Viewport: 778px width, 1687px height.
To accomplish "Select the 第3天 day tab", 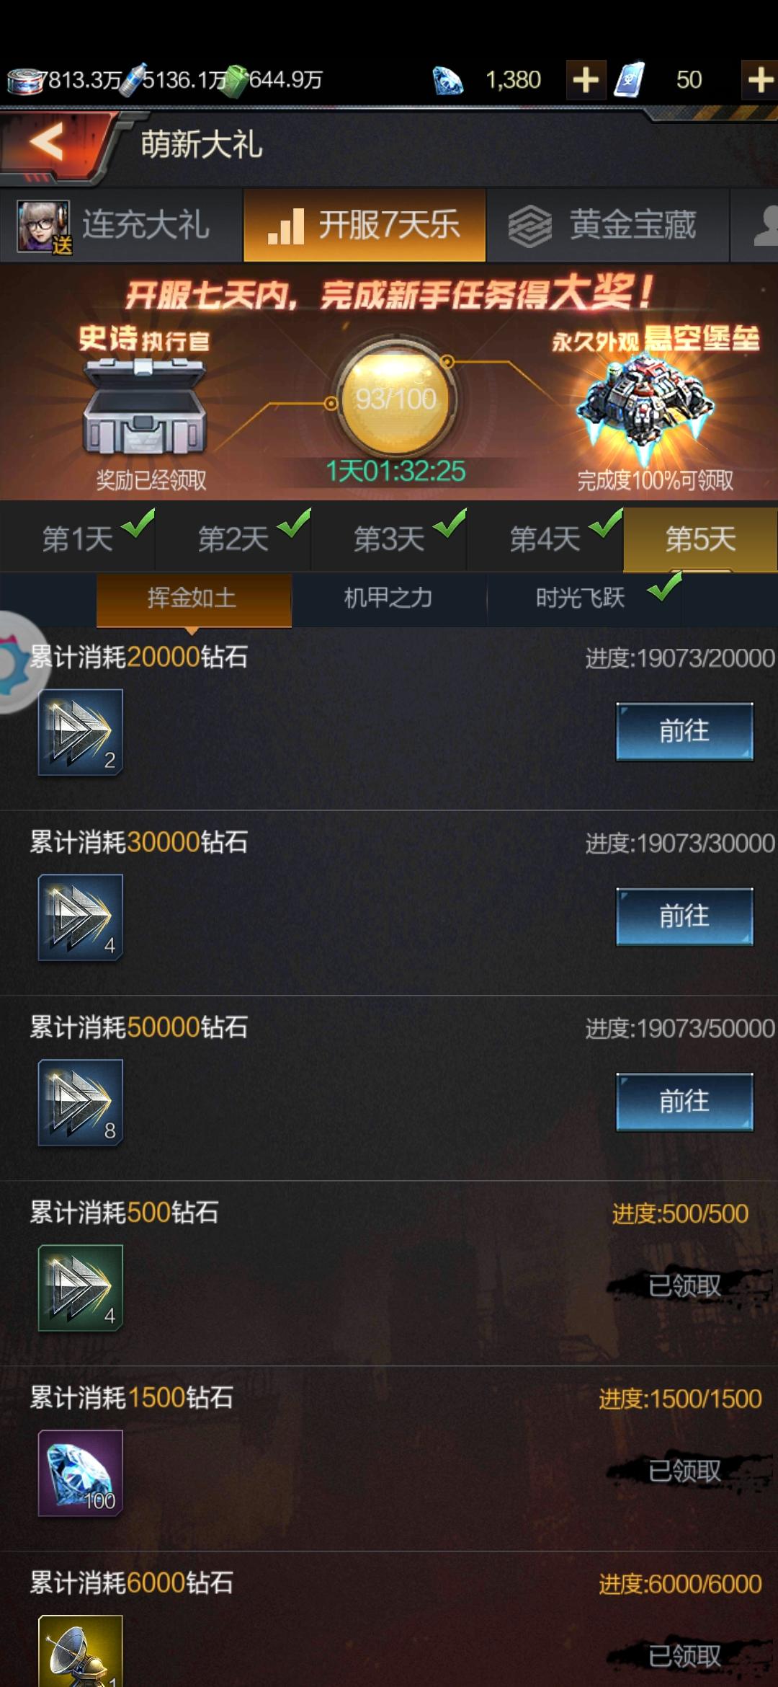I will pyautogui.click(x=389, y=539).
